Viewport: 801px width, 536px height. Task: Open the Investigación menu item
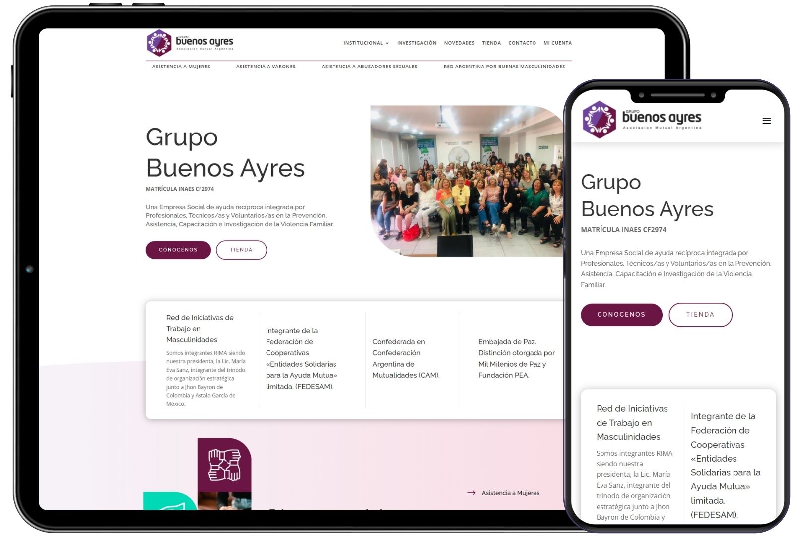pyautogui.click(x=416, y=43)
